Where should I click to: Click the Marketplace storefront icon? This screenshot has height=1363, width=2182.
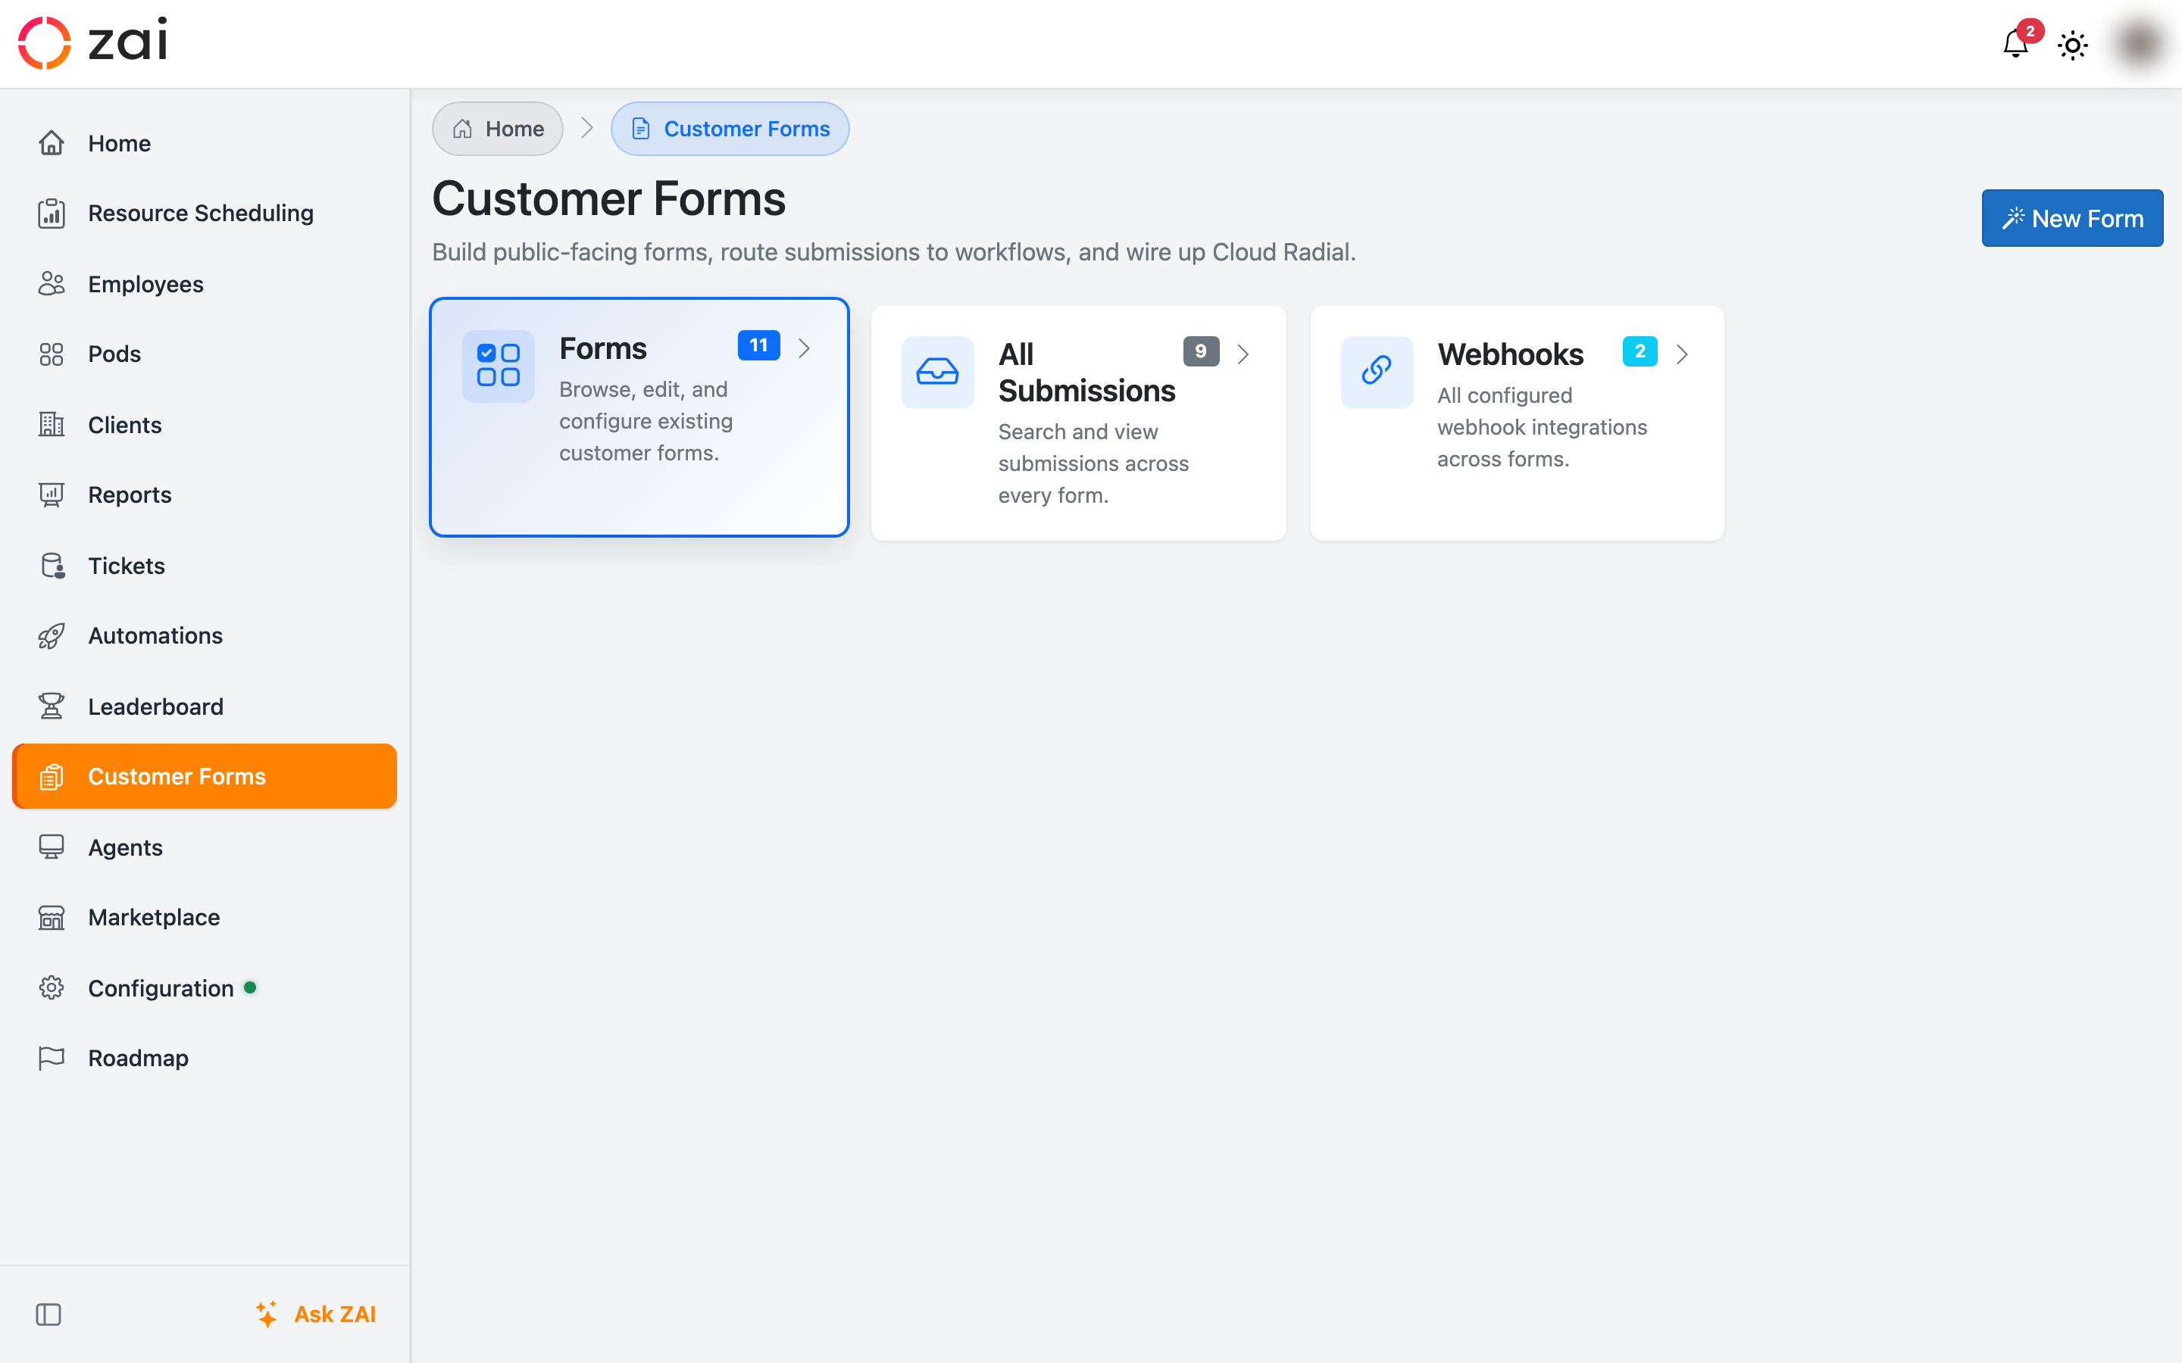[x=52, y=917]
